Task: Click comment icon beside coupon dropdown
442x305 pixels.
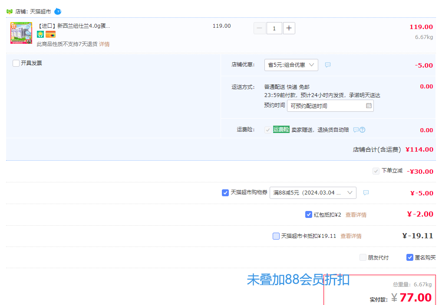Action: point(366,193)
